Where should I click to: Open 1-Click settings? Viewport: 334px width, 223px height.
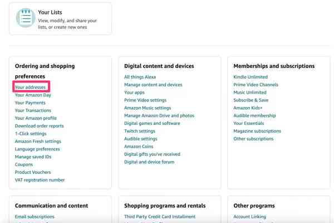tap(31, 134)
